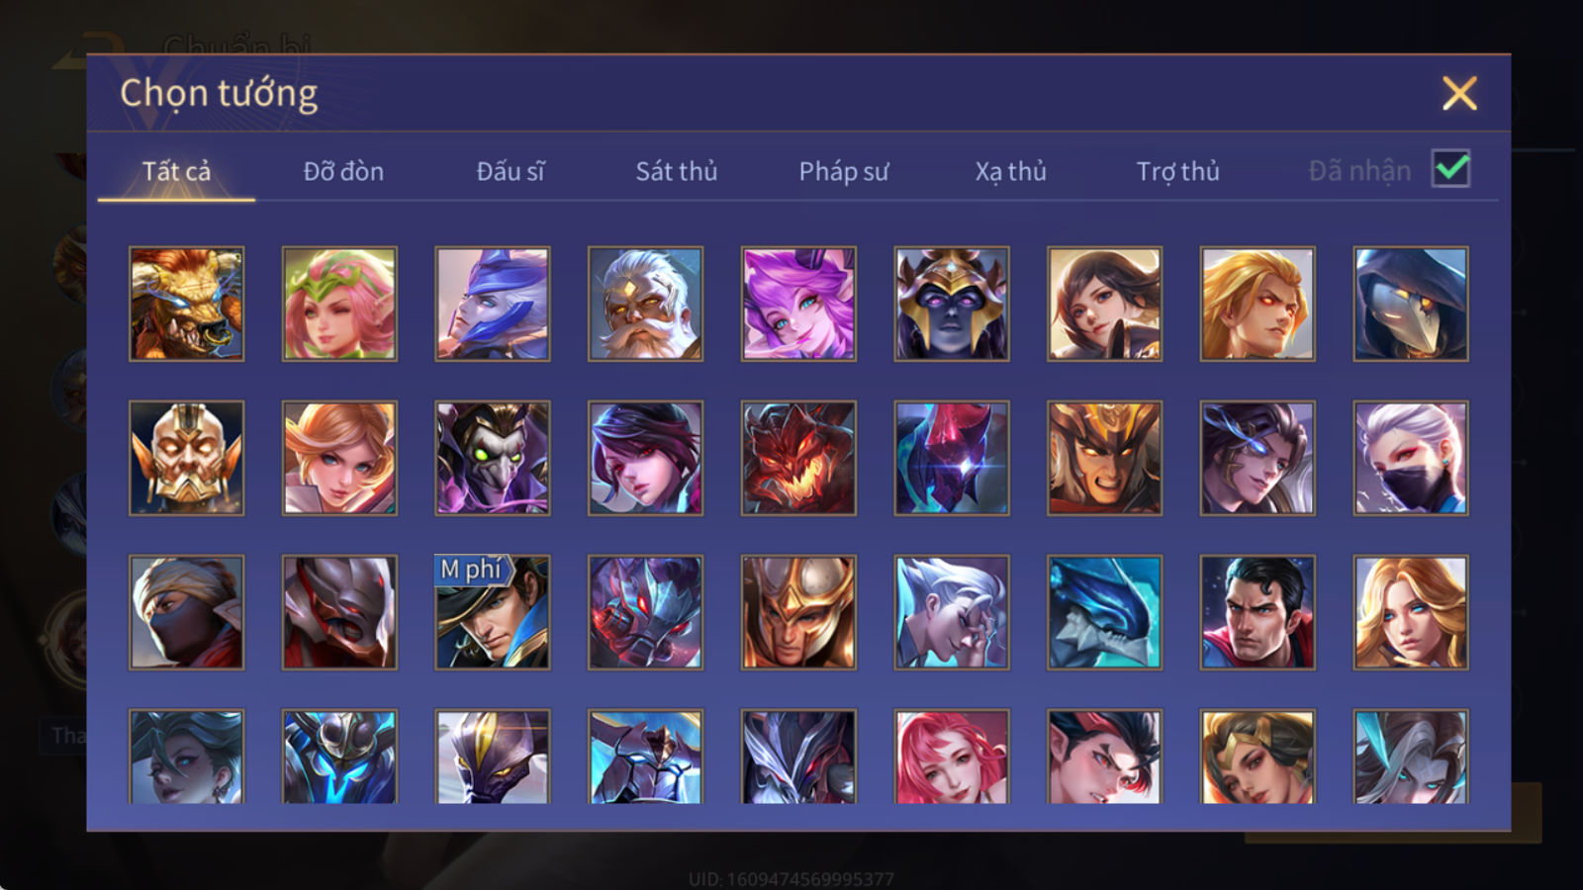This screenshot has height=890, width=1583.
Task: Select the masked white-haired ninja girl
Action: [1411, 458]
